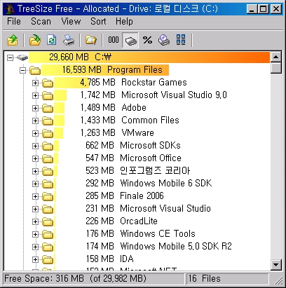Toggle the allocated space drive icon

(130, 40)
